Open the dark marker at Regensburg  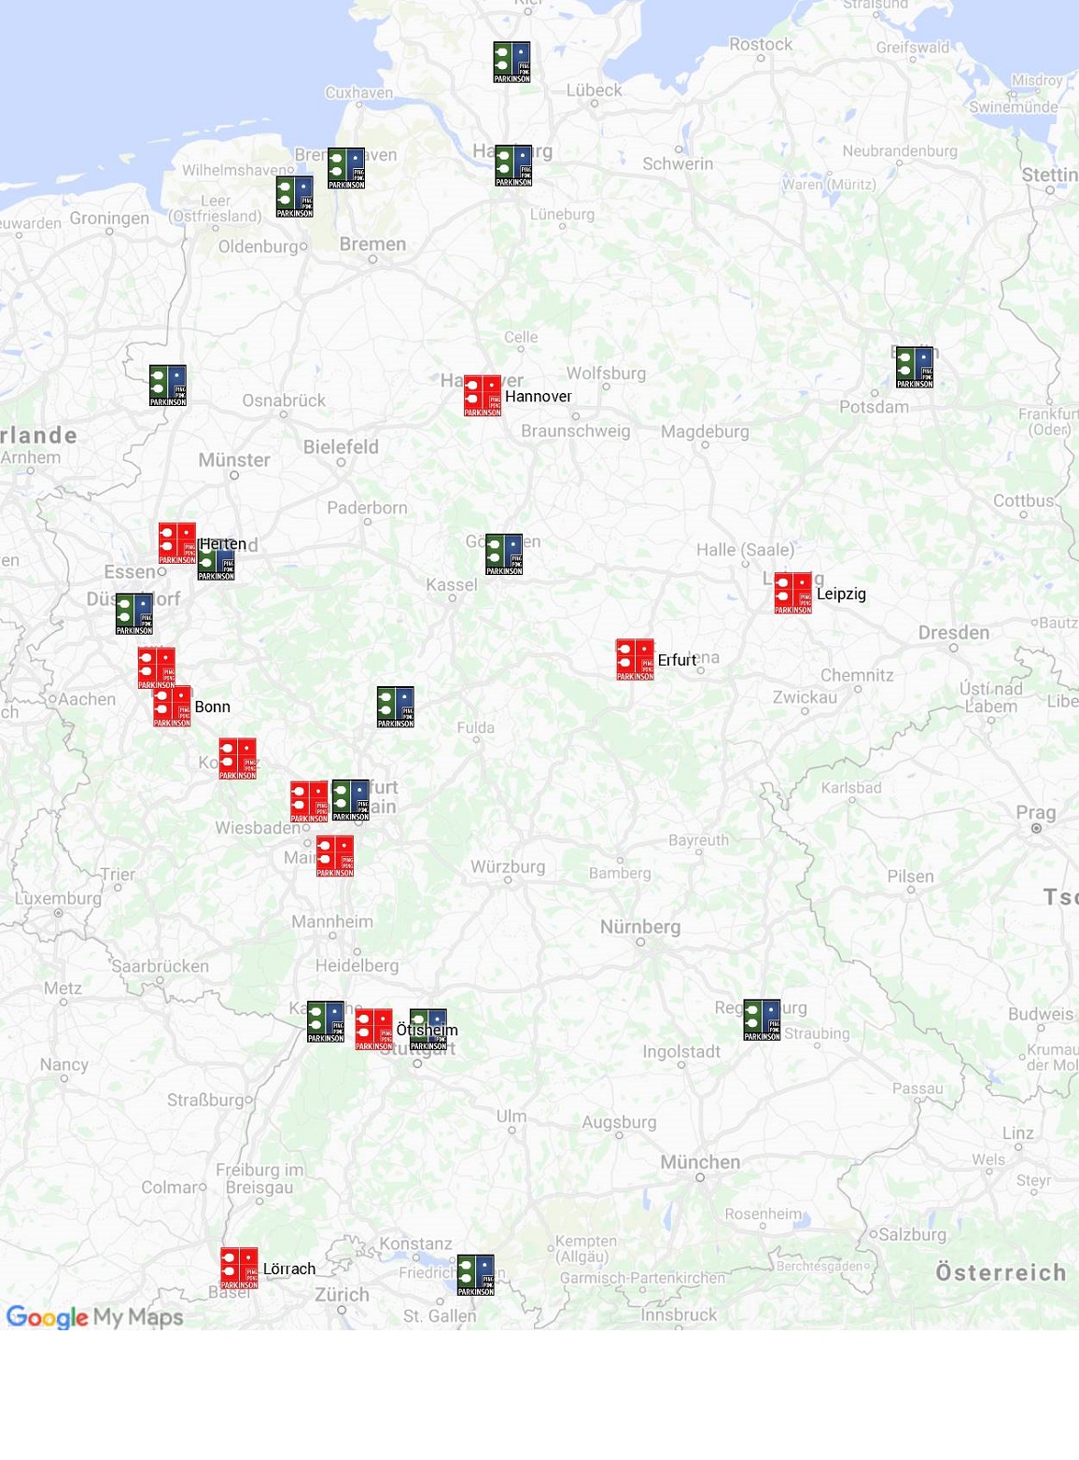point(762,1020)
